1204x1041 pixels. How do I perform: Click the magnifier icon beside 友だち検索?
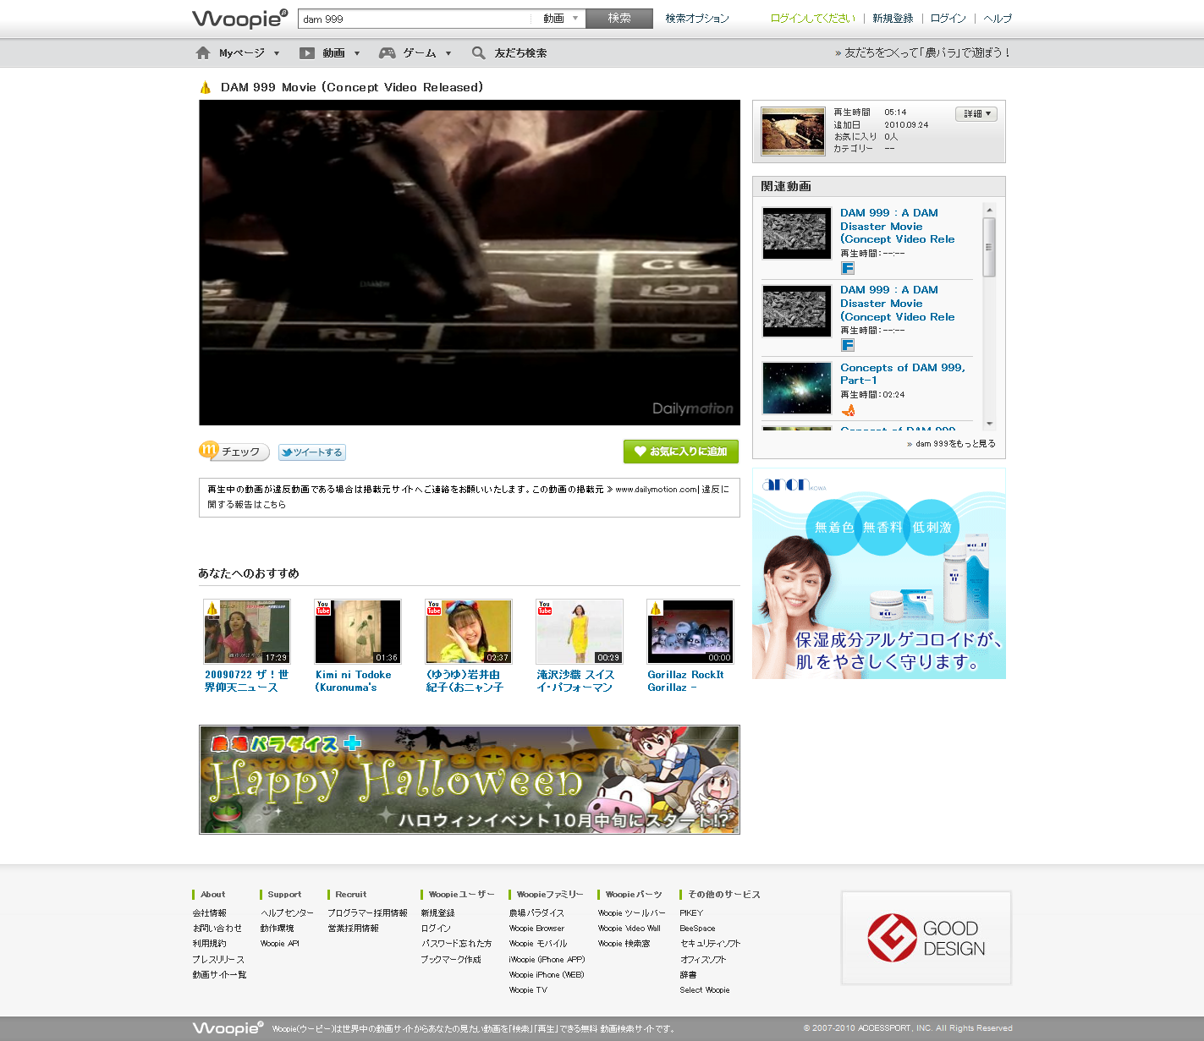tap(479, 53)
